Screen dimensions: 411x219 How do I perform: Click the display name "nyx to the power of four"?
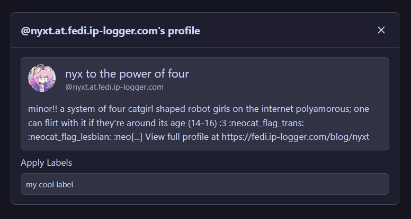click(x=127, y=74)
